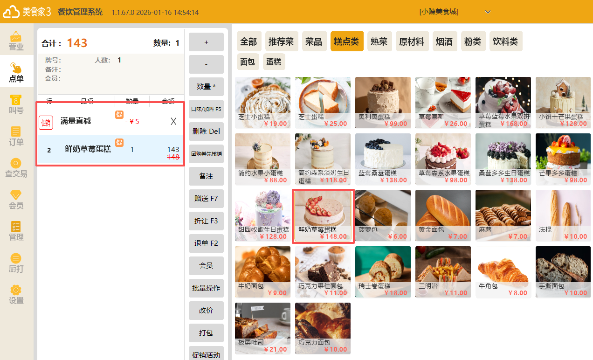Select the 糕点类 category tab
This screenshot has height=360, width=593.
click(346, 42)
